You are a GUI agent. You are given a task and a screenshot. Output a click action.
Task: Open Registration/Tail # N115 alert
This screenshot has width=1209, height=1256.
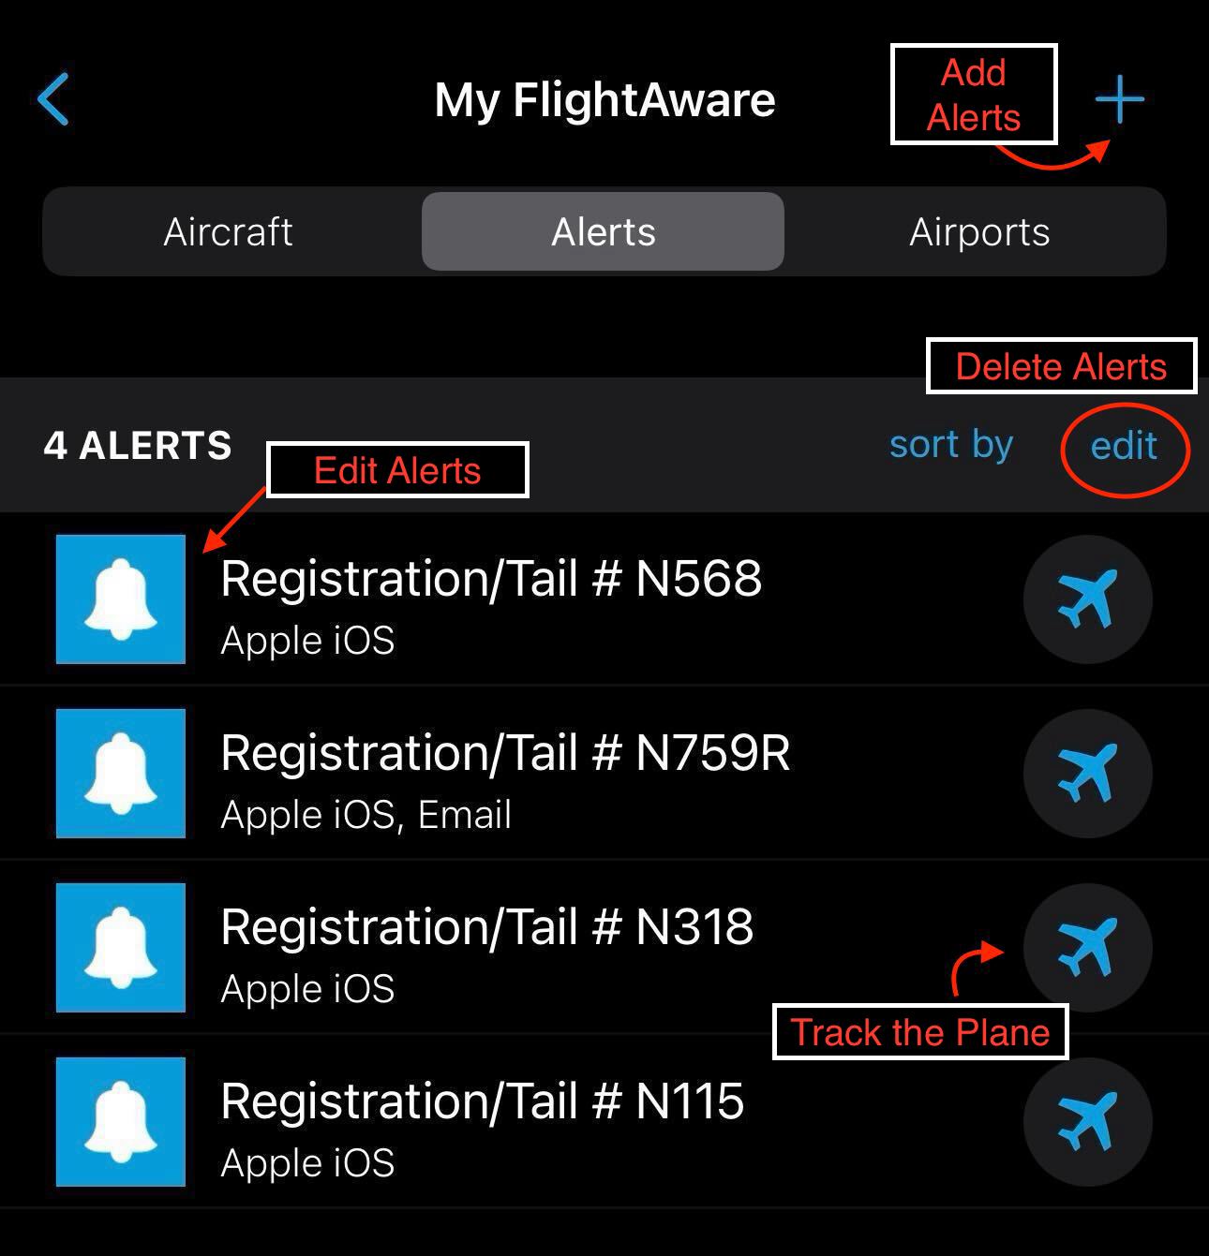tap(604, 1122)
